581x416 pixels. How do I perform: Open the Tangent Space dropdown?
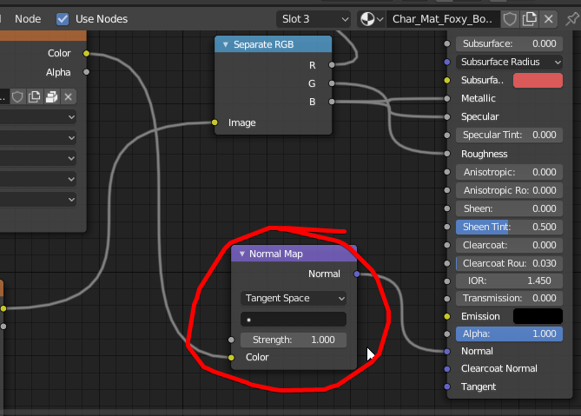point(294,298)
